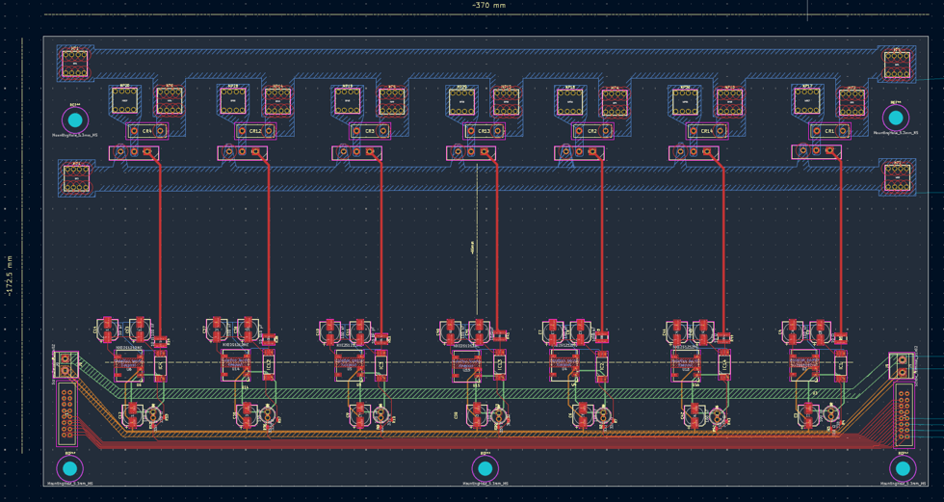Select the CR2 footprint
944x502 pixels.
click(592, 131)
